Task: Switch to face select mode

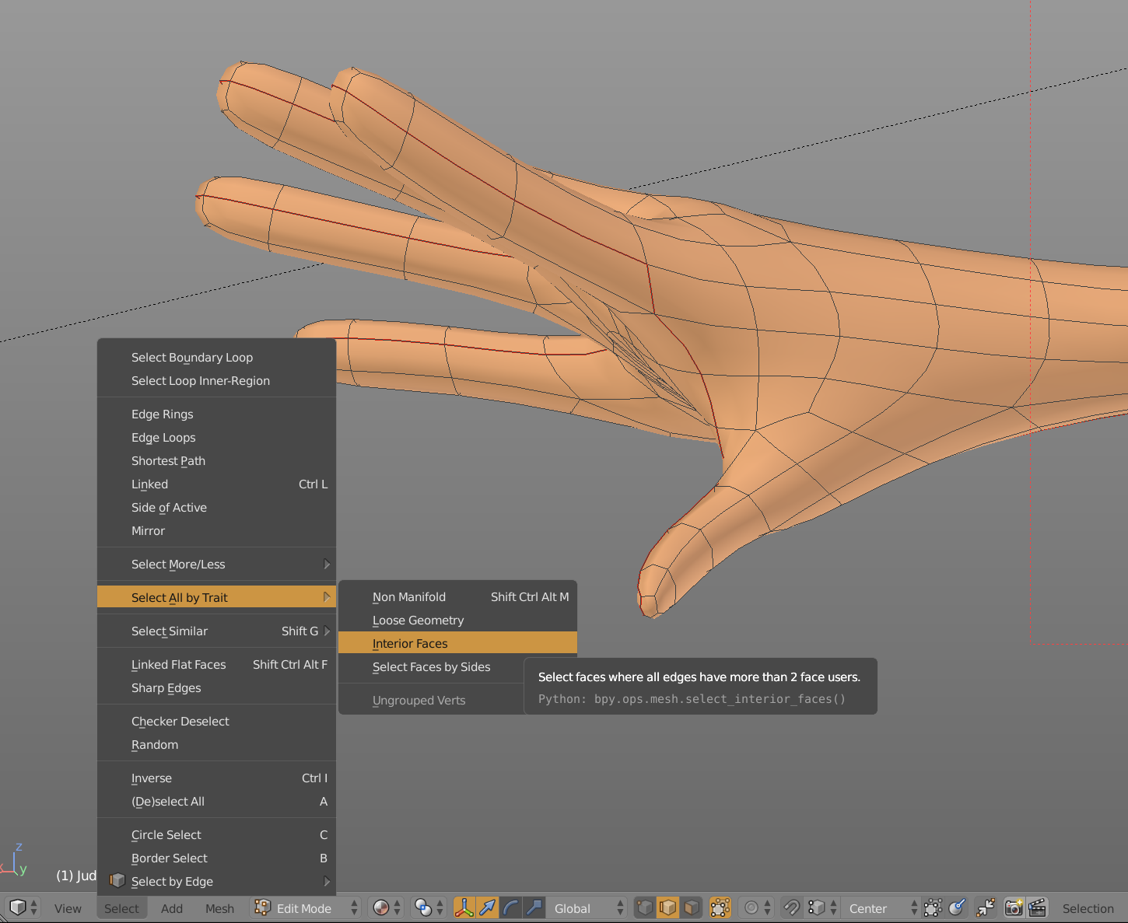Action: tap(691, 907)
